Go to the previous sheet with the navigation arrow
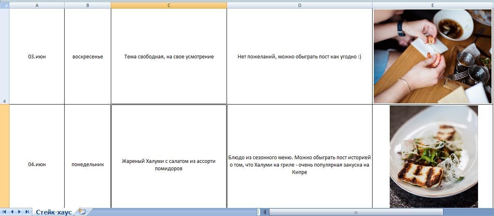The width and height of the screenshot is (494, 216). click(12, 212)
